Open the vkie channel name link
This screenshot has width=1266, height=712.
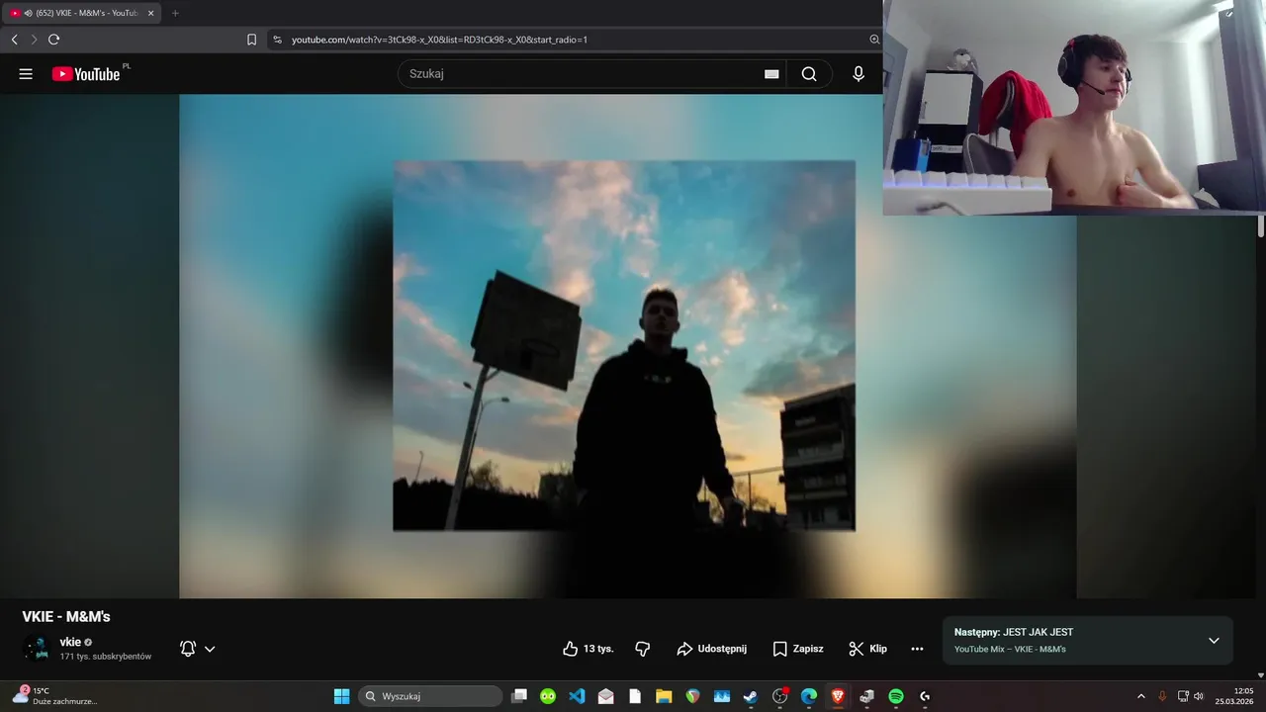(x=70, y=642)
